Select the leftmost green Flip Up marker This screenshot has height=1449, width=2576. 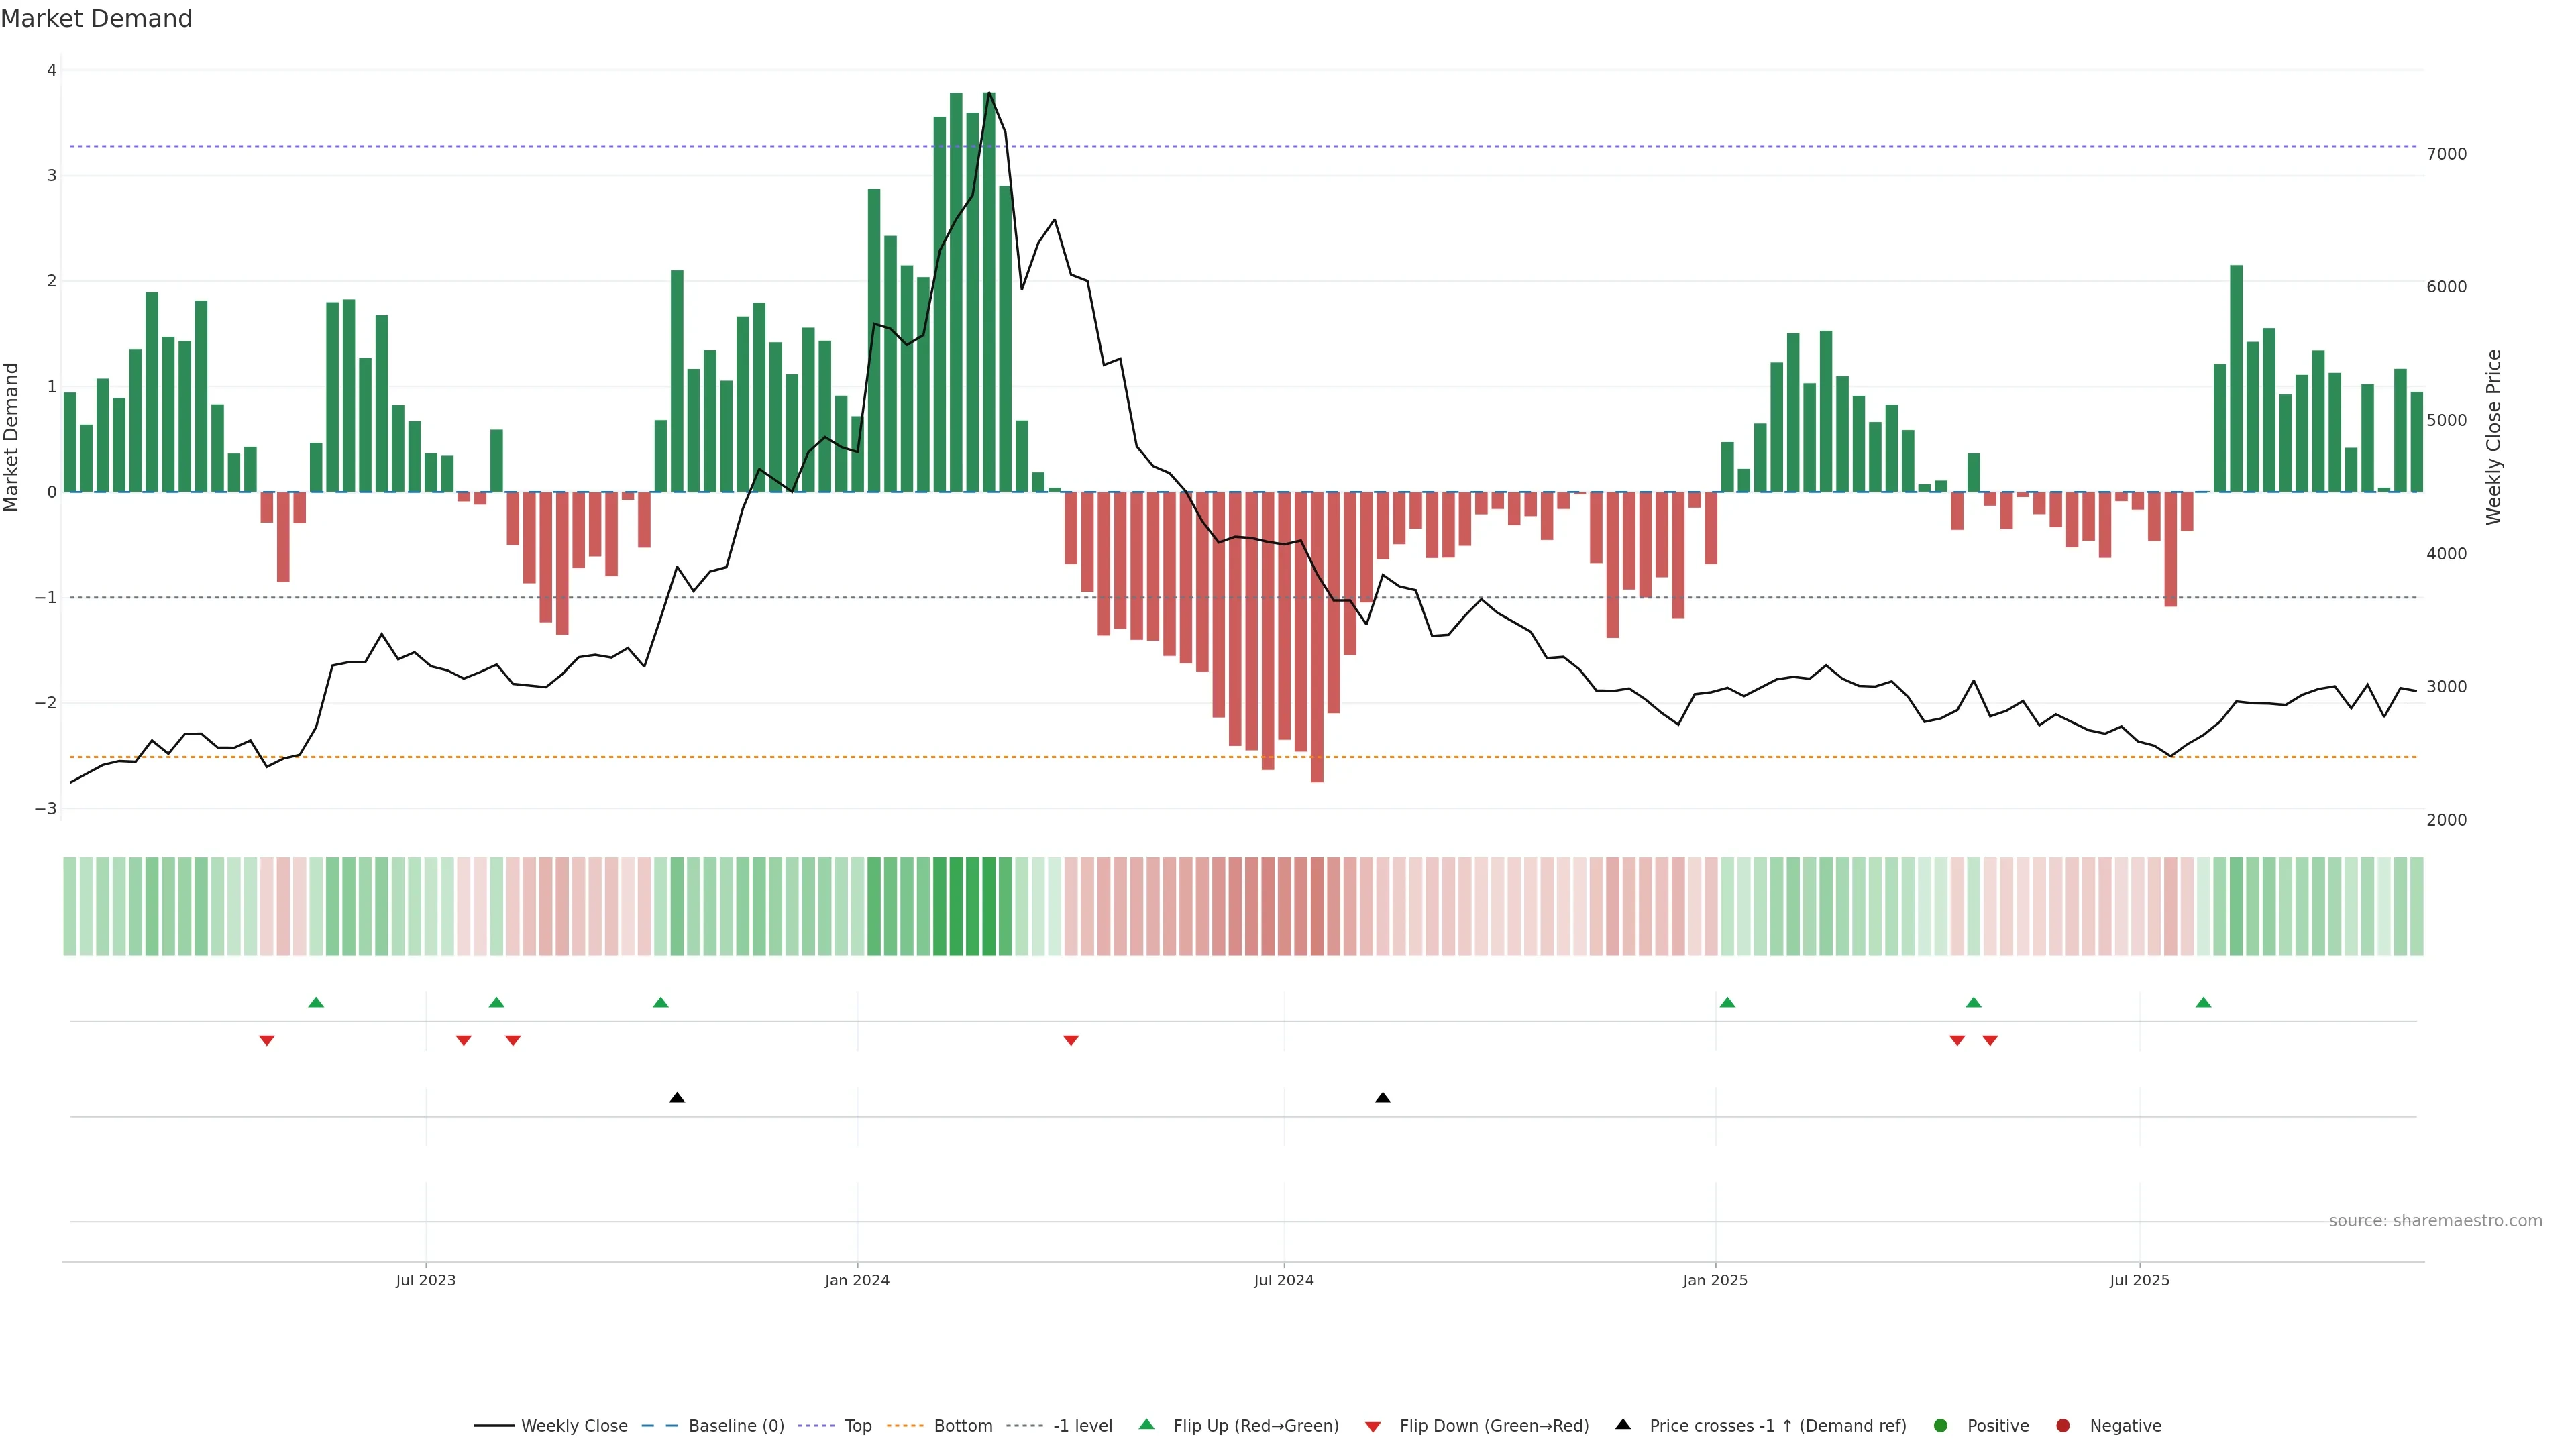pyautogui.click(x=316, y=1002)
